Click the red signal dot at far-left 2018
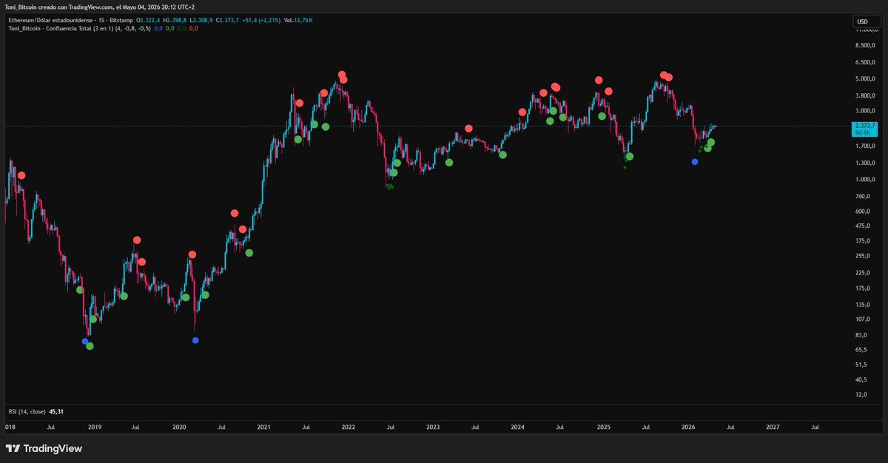888x463 pixels. tap(21, 175)
